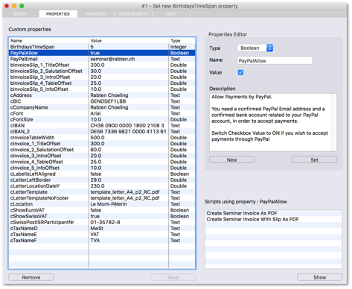Select the BirthdaysTimeSpan property row
This screenshot has width=352, height=289.
tap(102, 47)
